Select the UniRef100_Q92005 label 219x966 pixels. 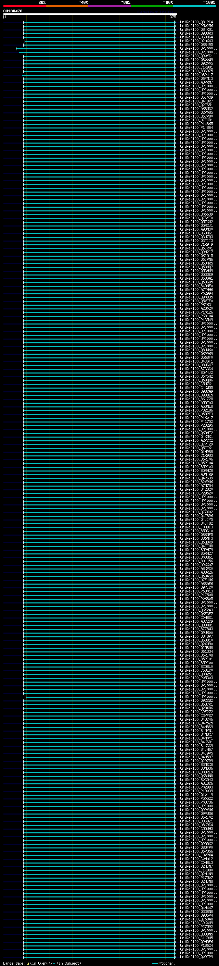coord(196,63)
